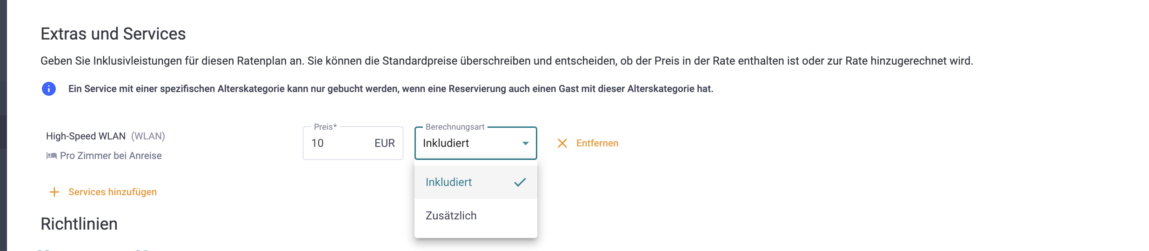Viewport: 1149px width, 251px height.
Task: Select Inkludiert from the dropdown list
Action: click(476, 182)
